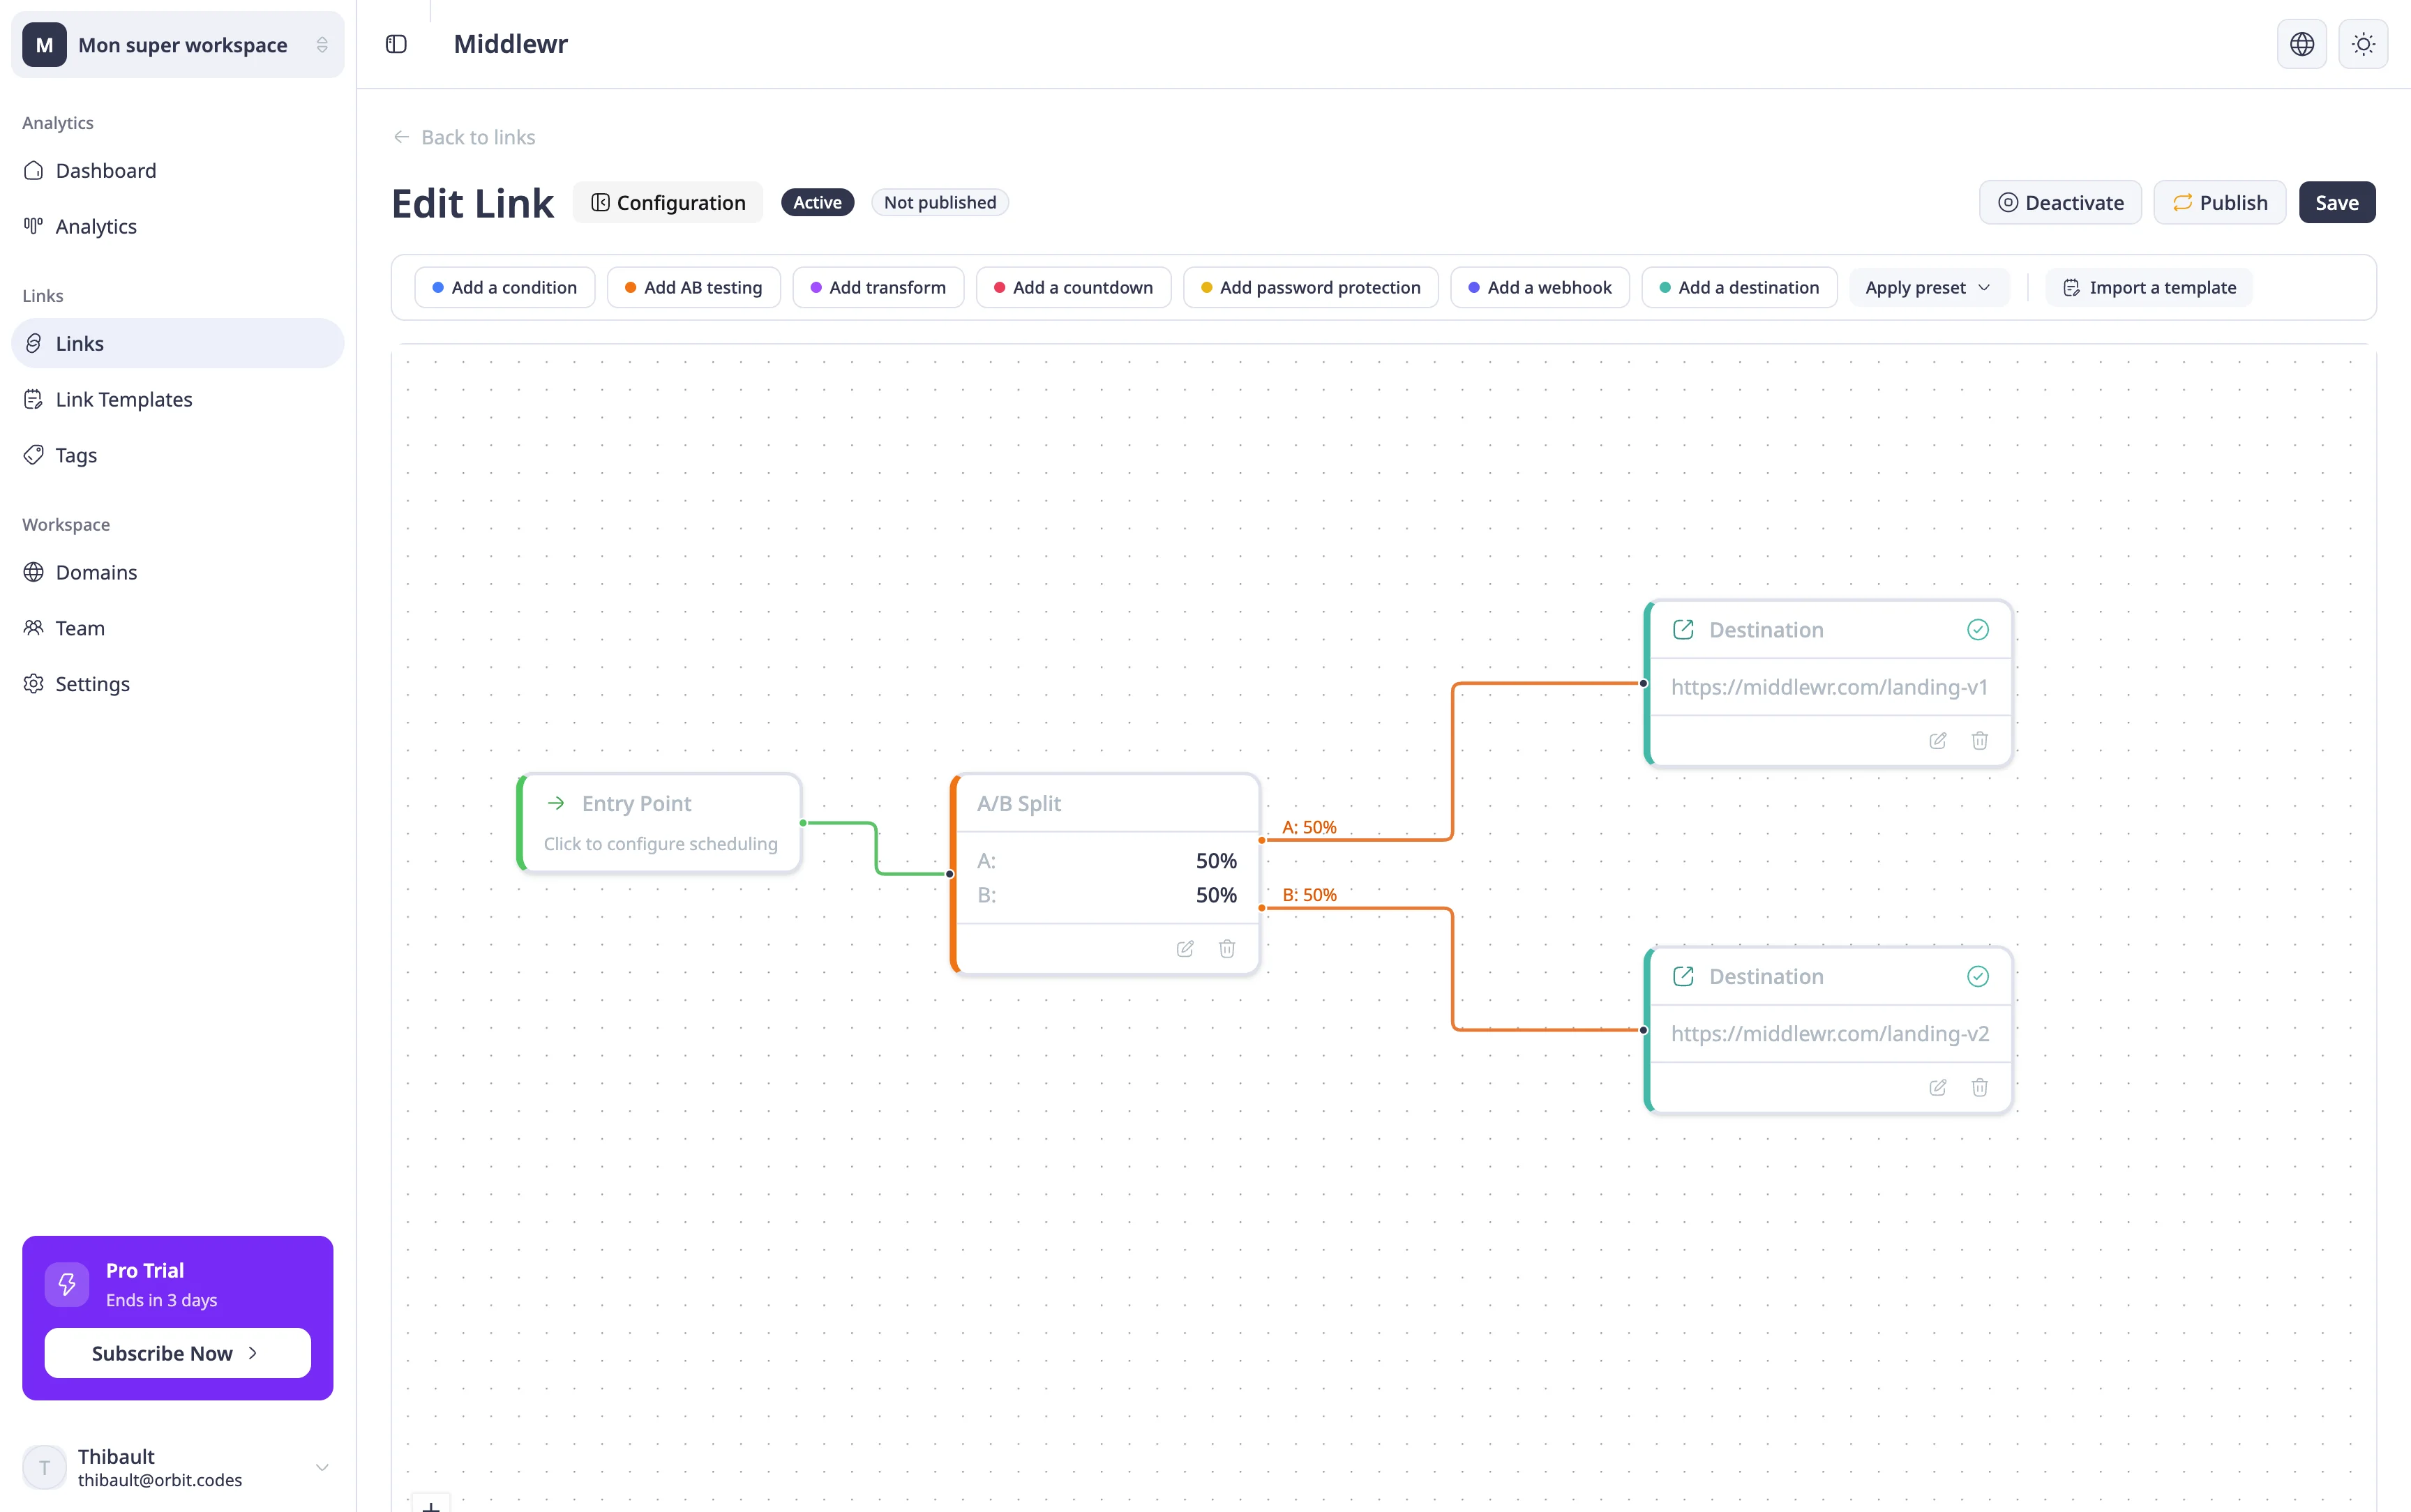Image resolution: width=2411 pixels, height=1512 pixels.
Task: Go Back to links
Action: [x=464, y=137]
